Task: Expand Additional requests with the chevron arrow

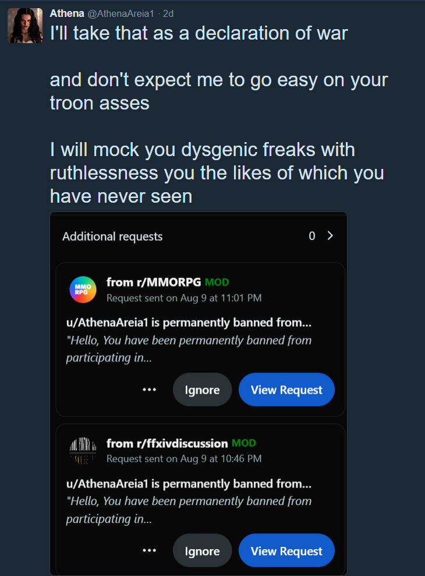Action: pos(330,235)
